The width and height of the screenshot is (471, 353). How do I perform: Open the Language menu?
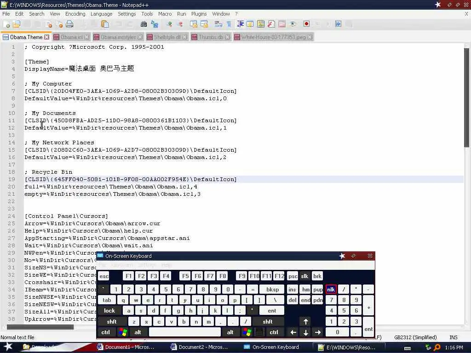tap(101, 14)
